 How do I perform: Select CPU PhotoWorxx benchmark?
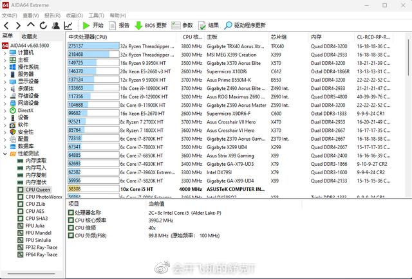click(44, 197)
